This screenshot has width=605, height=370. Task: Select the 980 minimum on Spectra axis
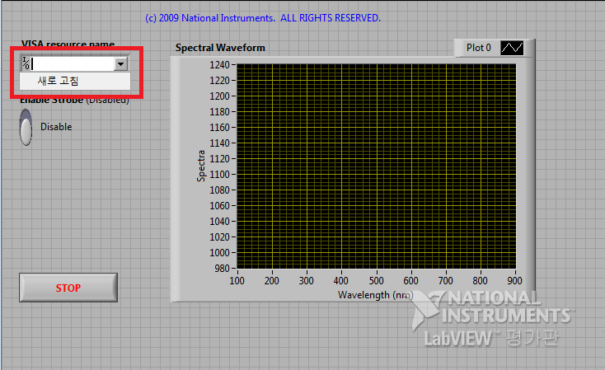point(223,268)
